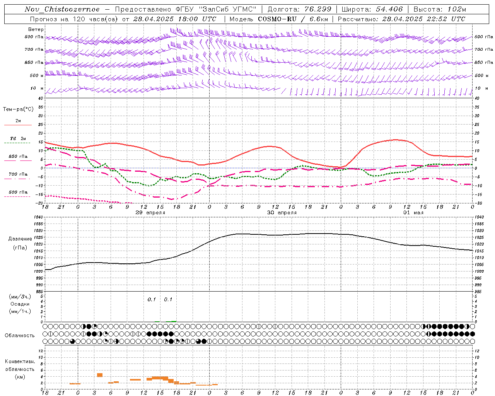Click the '(гПа)' pressure unit label
Viewport: 495px width, 396px height.
pos(20,248)
